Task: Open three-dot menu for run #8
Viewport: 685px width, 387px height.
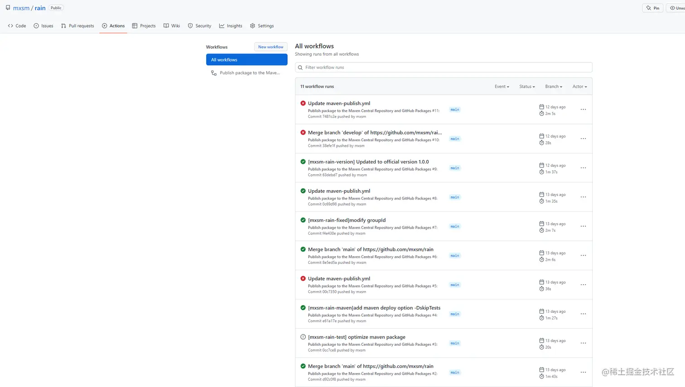Action: pyautogui.click(x=583, y=197)
